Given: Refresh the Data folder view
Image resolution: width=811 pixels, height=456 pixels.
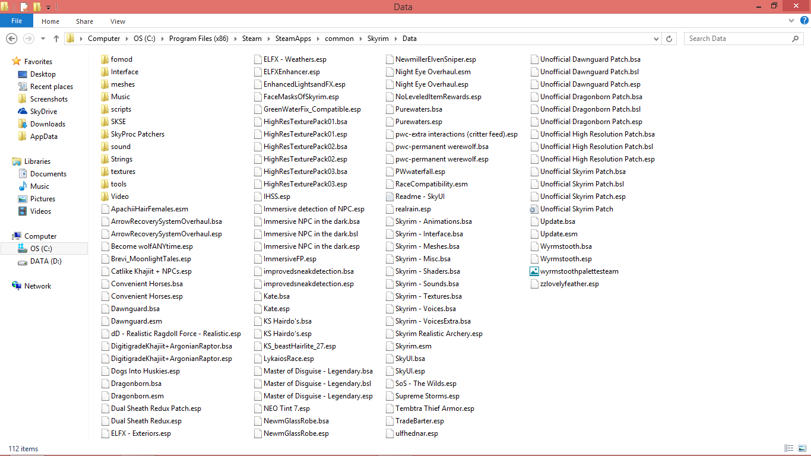Looking at the screenshot, I should [x=669, y=39].
